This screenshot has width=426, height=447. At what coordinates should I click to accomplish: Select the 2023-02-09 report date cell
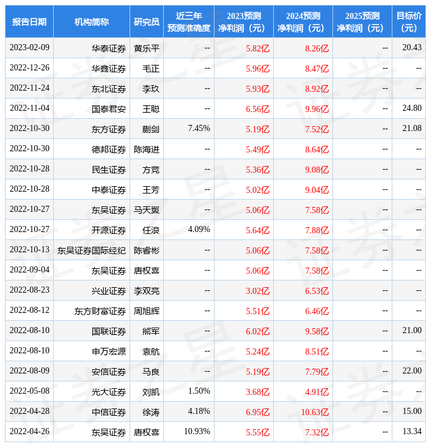29,48
